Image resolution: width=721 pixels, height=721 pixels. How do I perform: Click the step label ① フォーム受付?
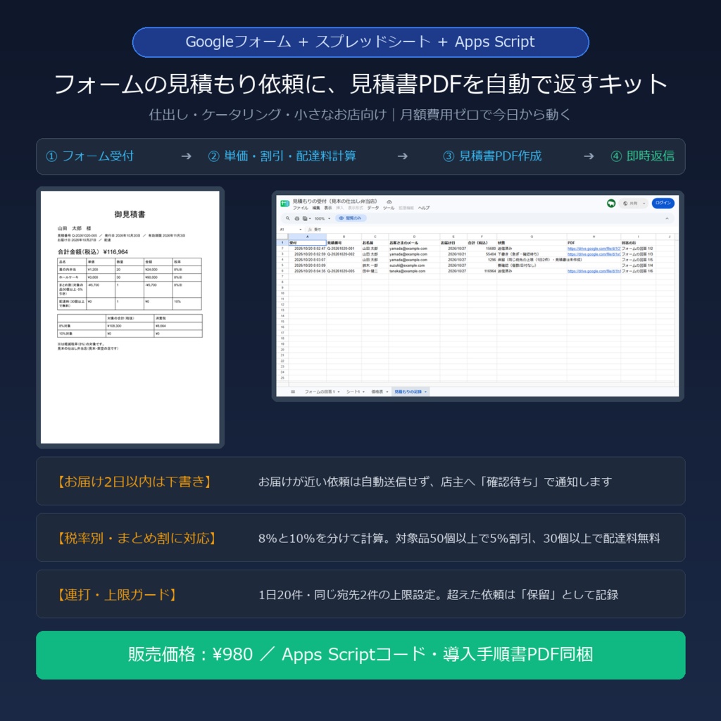point(89,156)
